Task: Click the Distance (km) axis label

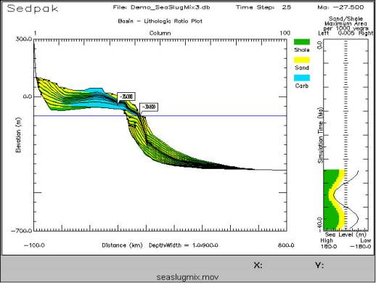Action: [122, 245]
